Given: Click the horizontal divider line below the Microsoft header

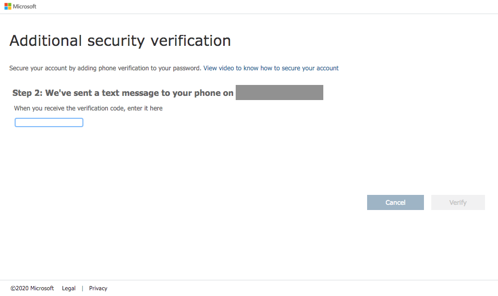Looking at the screenshot, I should pos(249,14).
